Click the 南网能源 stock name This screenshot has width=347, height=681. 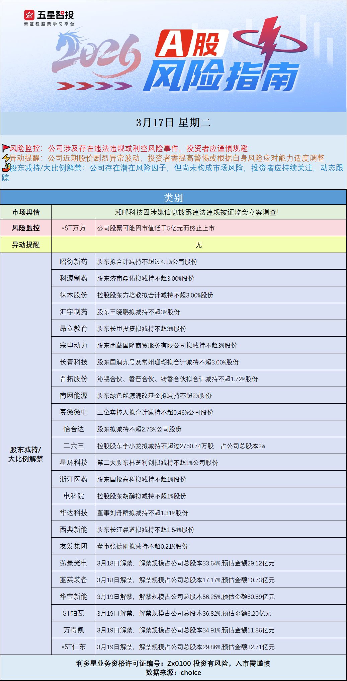pos(74,396)
